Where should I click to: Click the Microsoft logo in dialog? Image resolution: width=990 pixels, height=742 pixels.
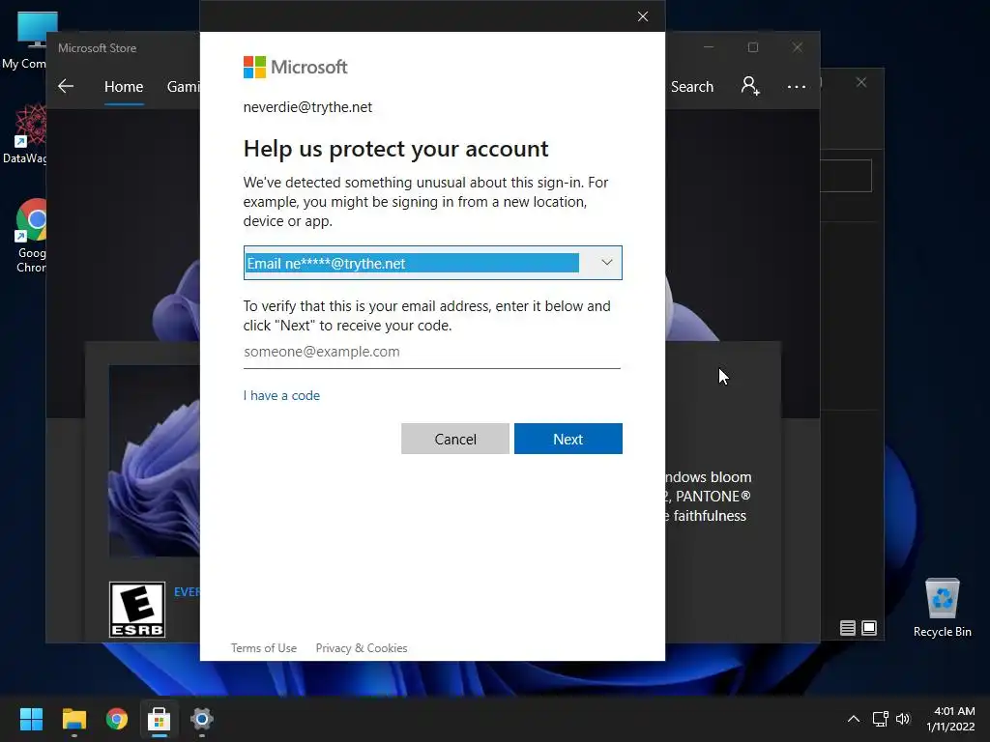(x=295, y=67)
